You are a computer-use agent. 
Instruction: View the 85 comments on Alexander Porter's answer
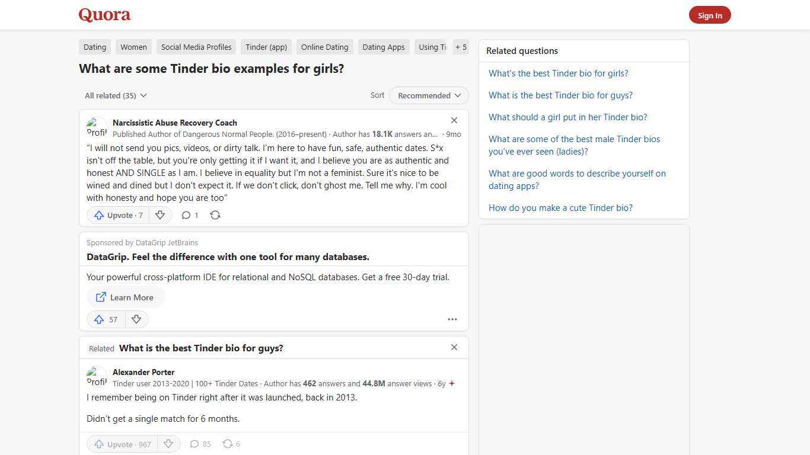pyautogui.click(x=200, y=444)
